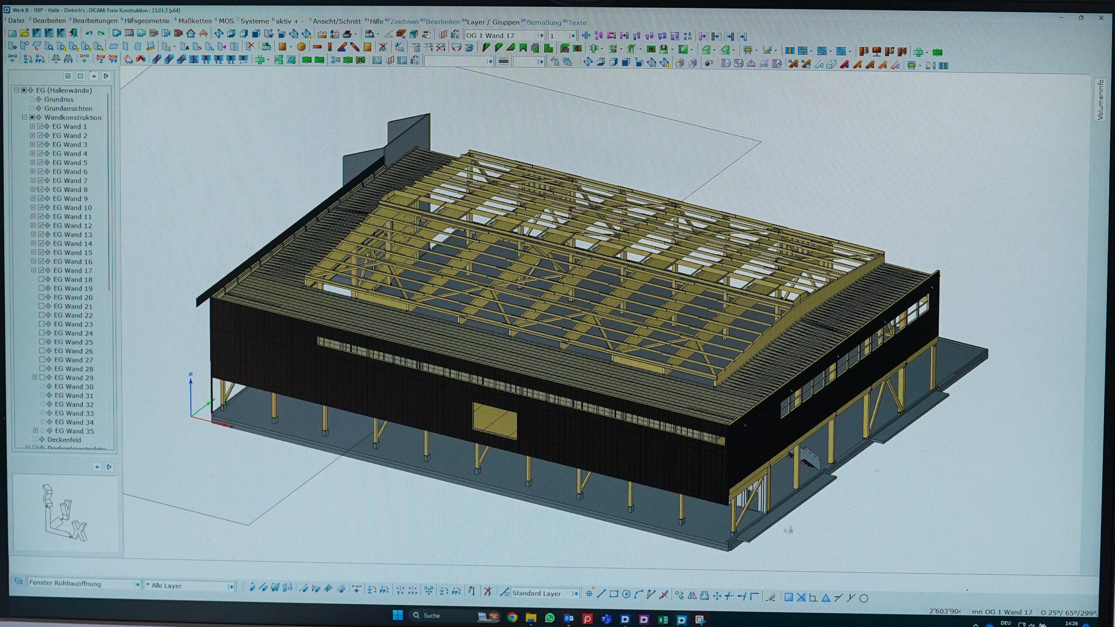1115x627 pixels.
Task: Click the printer icon in toolbar
Action: click(x=347, y=34)
